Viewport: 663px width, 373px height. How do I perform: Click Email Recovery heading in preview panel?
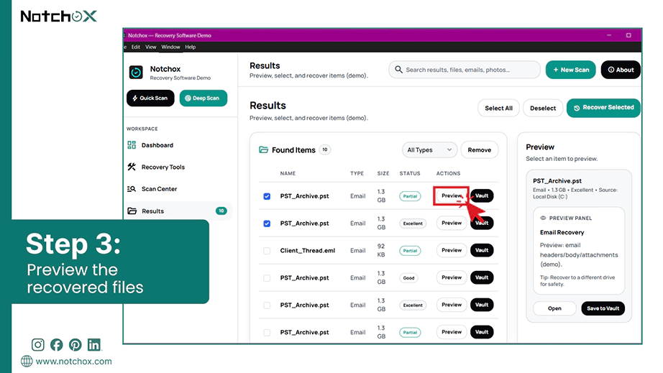[562, 233]
